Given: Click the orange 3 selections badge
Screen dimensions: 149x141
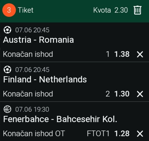Looking at the screenshot, I should [x=9, y=10].
